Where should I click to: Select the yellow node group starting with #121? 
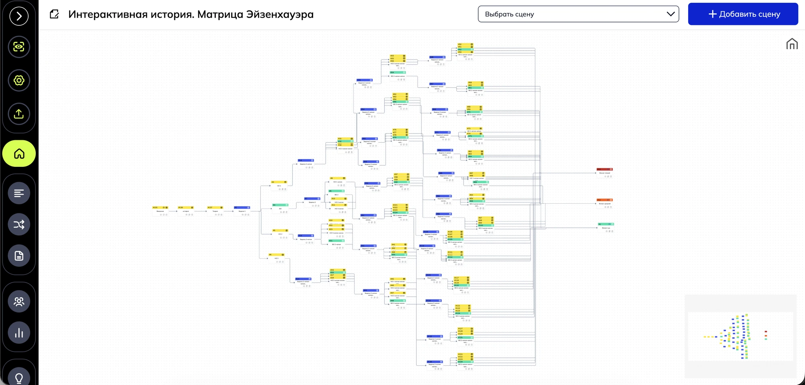462,312
